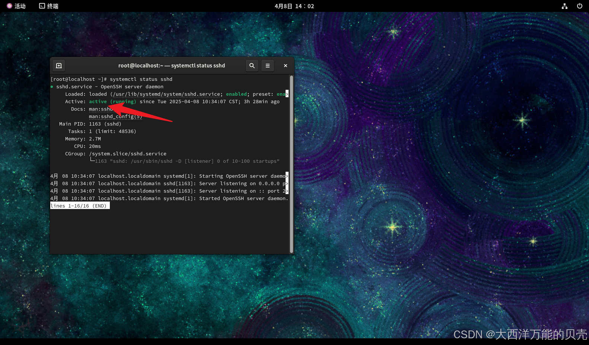Click the 'CPU: 20ms' line
The image size is (589, 345).
87,146
